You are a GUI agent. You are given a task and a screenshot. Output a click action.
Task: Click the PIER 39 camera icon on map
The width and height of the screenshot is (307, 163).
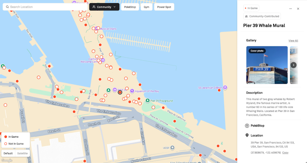pyautogui.click(x=115, y=89)
